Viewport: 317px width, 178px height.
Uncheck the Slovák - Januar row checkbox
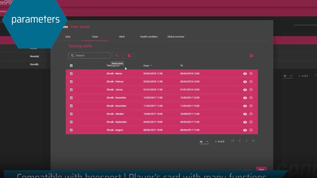point(71,90)
